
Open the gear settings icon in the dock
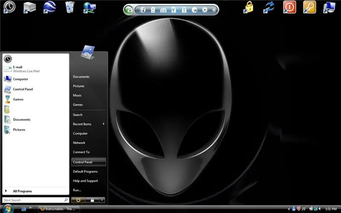205,10
